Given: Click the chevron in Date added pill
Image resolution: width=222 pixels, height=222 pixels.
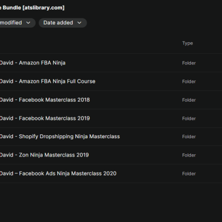Looking at the screenshot, I should [x=79, y=23].
